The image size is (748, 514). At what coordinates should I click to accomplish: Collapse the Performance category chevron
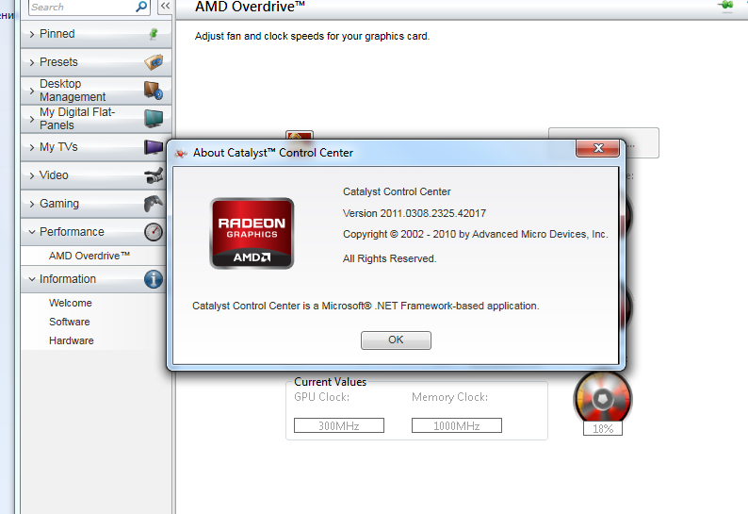tap(32, 232)
